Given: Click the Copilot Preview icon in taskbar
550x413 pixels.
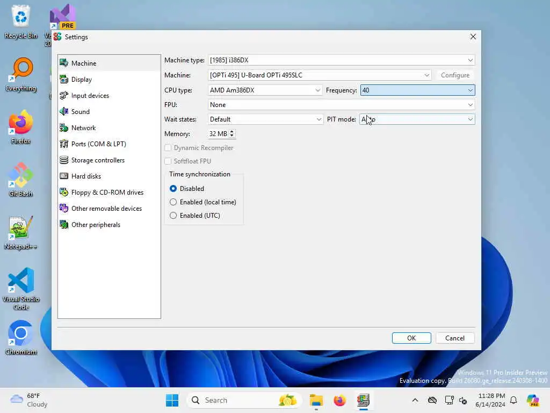Looking at the screenshot, I should click(x=533, y=400).
